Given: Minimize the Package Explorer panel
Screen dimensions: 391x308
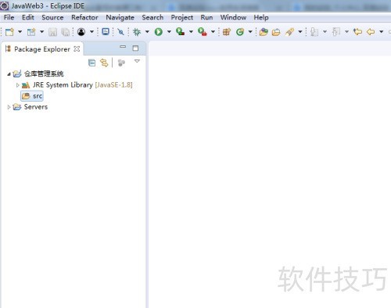Looking at the screenshot, I should [123, 47].
